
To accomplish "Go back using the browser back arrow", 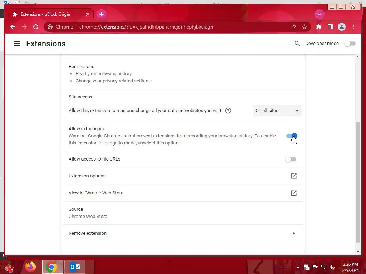I will [x=13, y=27].
